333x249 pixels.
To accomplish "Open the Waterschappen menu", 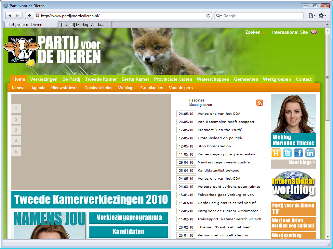I will coord(213,79).
